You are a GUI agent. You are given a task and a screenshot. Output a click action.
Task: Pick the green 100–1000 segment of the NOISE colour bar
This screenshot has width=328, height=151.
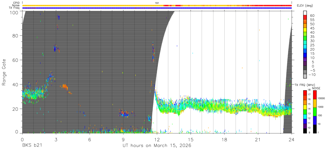[x=315, y=112]
